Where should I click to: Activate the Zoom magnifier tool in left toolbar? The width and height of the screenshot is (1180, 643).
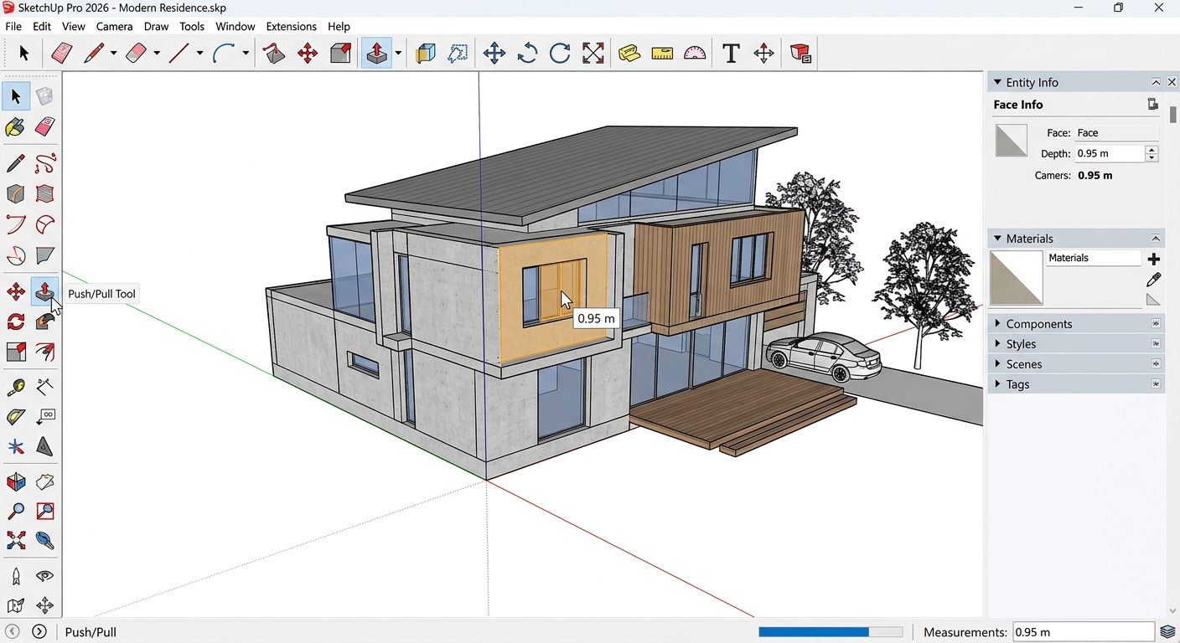15,512
